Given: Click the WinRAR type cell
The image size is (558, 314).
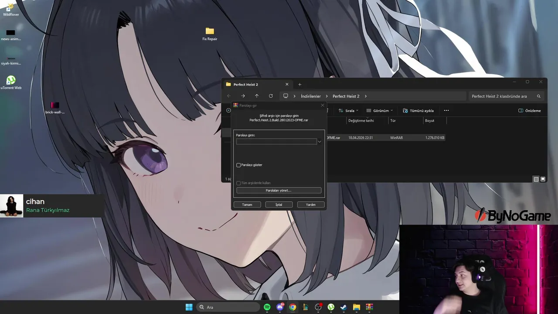Looking at the screenshot, I should click(x=397, y=138).
